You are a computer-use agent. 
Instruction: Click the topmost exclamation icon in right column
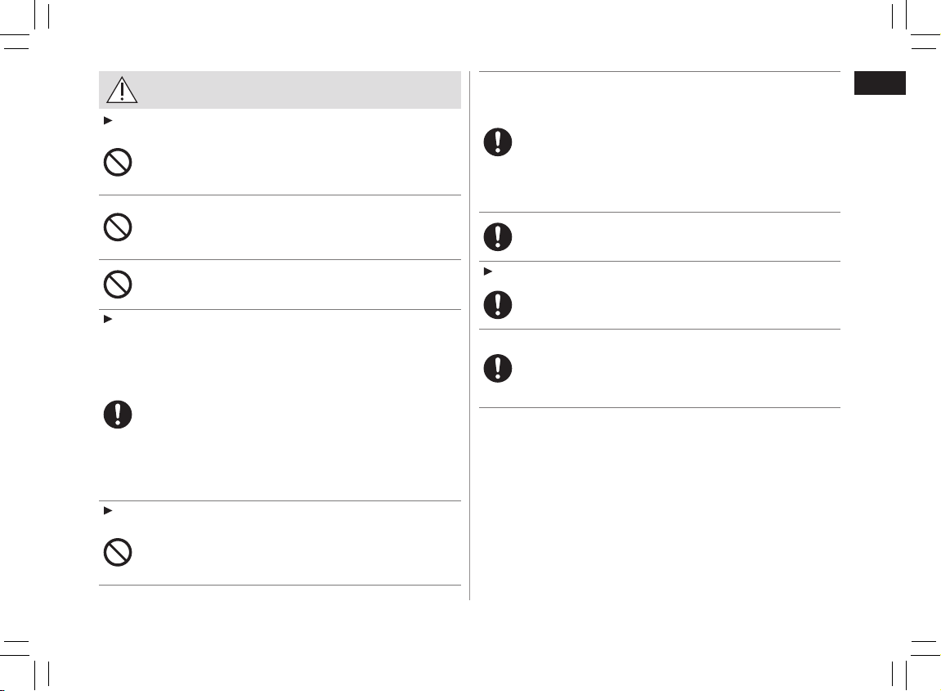tap(497, 143)
